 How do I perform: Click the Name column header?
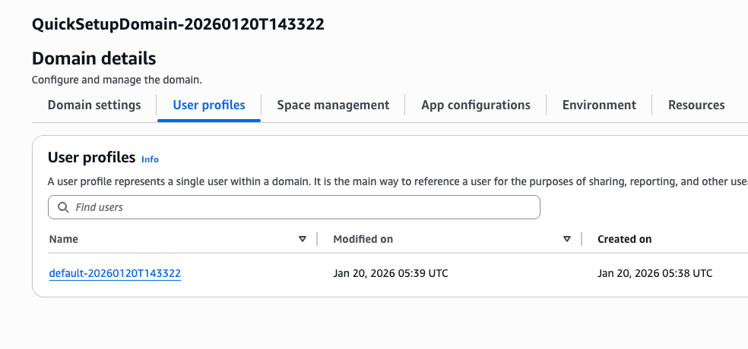click(64, 239)
